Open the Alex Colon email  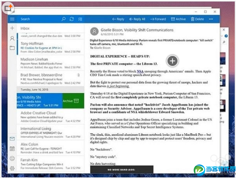[x=50, y=148]
